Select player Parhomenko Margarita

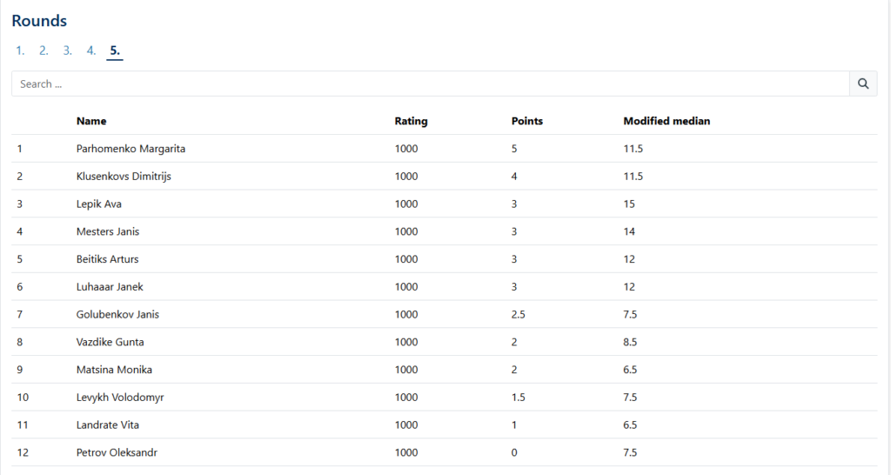(x=131, y=149)
